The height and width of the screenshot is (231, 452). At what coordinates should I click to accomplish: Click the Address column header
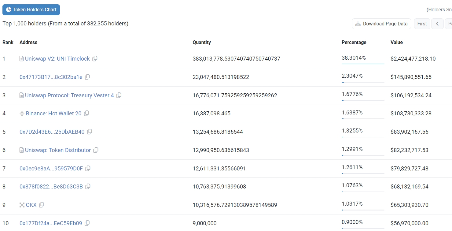[28, 42]
